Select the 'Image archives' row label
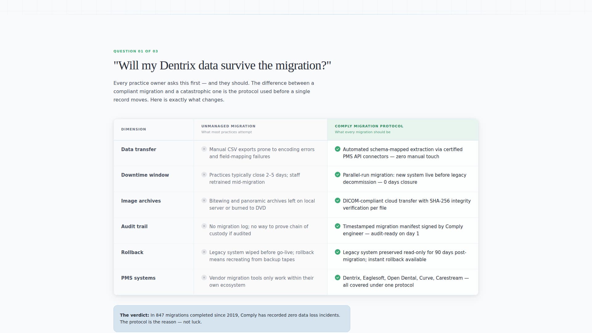The width and height of the screenshot is (592, 333). pos(141,201)
